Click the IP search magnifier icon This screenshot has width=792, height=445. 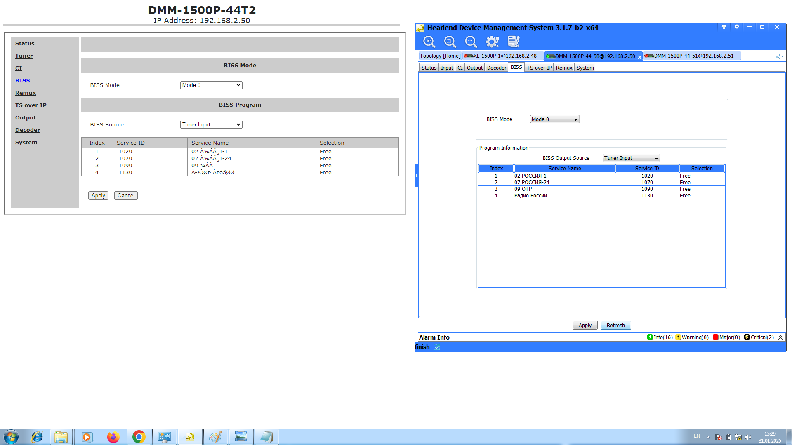(429, 42)
